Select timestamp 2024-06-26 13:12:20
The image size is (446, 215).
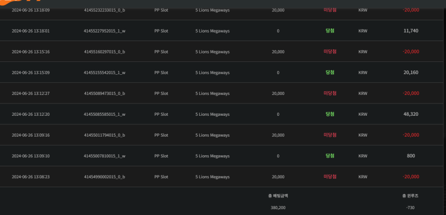pyautogui.click(x=31, y=114)
